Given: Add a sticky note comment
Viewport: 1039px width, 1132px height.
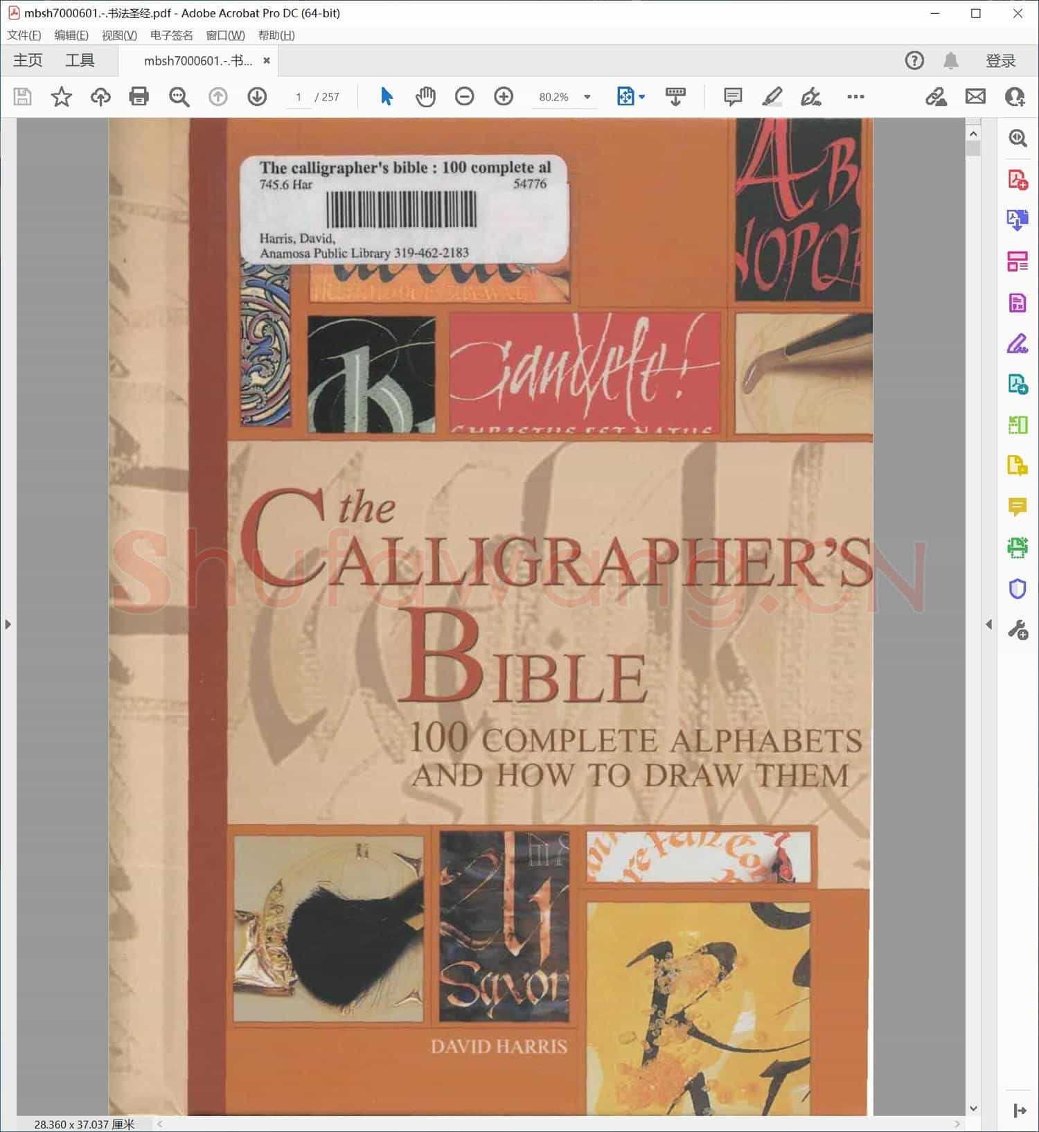Looking at the screenshot, I should 732,96.
